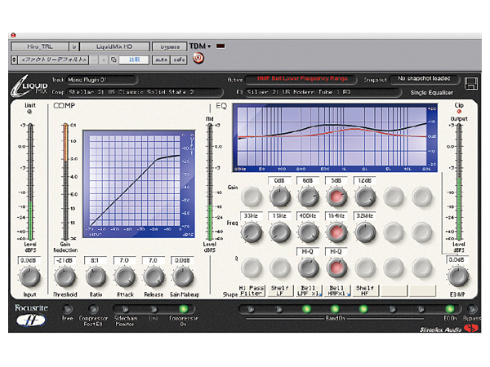490x367 pixels.
Task: Click the red Hi-Q knob of HMF band
Action: point(336,268)
